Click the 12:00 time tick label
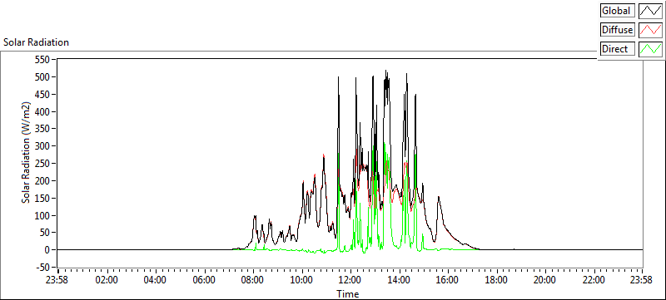This screenshot has height=300, width=666. (350, 280)
